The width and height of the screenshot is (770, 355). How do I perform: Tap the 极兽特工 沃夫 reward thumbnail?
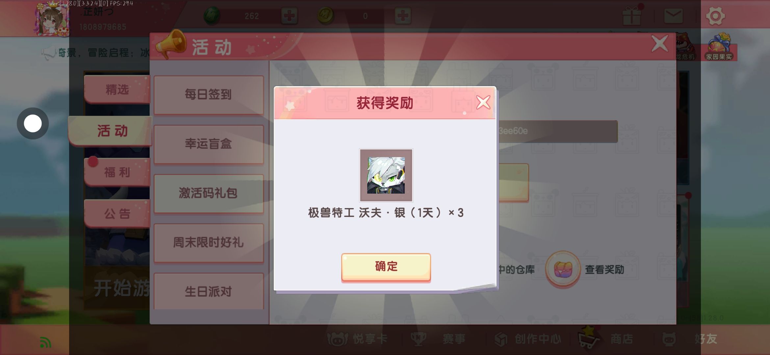coord(386,175)
